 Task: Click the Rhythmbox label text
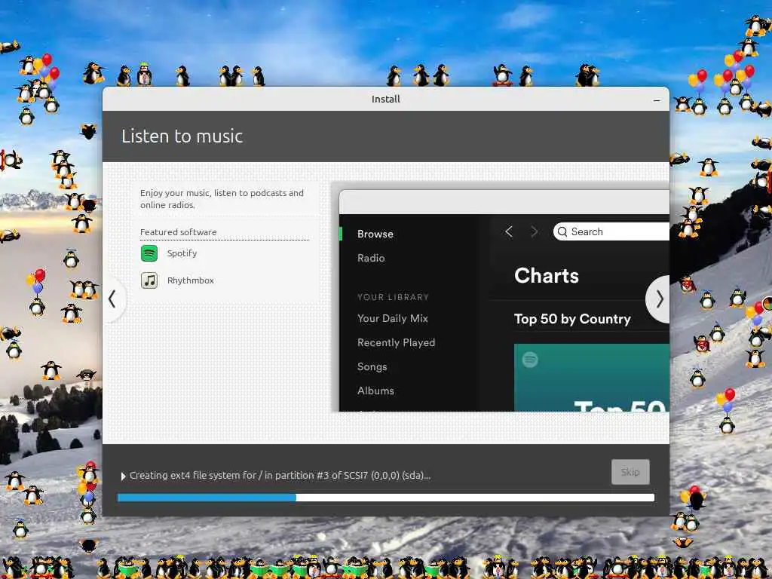coord(191,280)
